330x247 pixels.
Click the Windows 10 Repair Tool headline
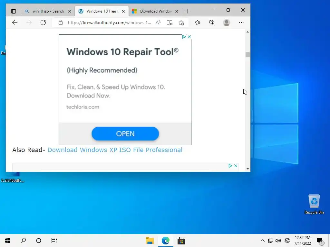[122, 52]
